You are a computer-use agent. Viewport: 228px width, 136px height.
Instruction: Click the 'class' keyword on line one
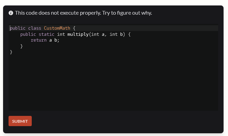coord(34,28)
